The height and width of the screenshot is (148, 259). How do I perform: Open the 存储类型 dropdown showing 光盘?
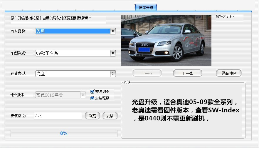[x=75, y=74]
